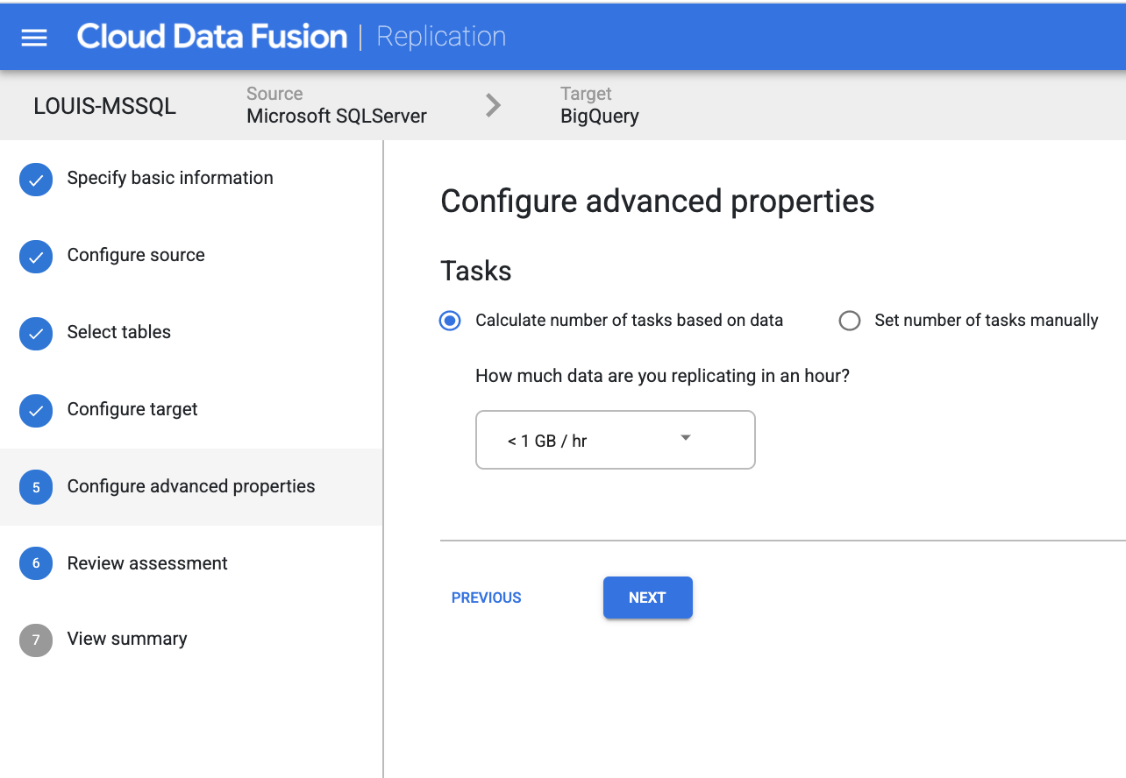Viewport: 1126px width, 778px height.
Task: Click the NEXT button
Action: (648, 598)
